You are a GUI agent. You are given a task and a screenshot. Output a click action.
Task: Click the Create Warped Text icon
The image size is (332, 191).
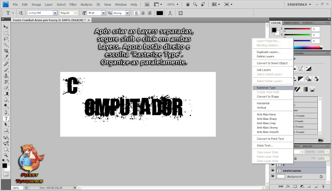pyautogui.click(x=170, y=13)
